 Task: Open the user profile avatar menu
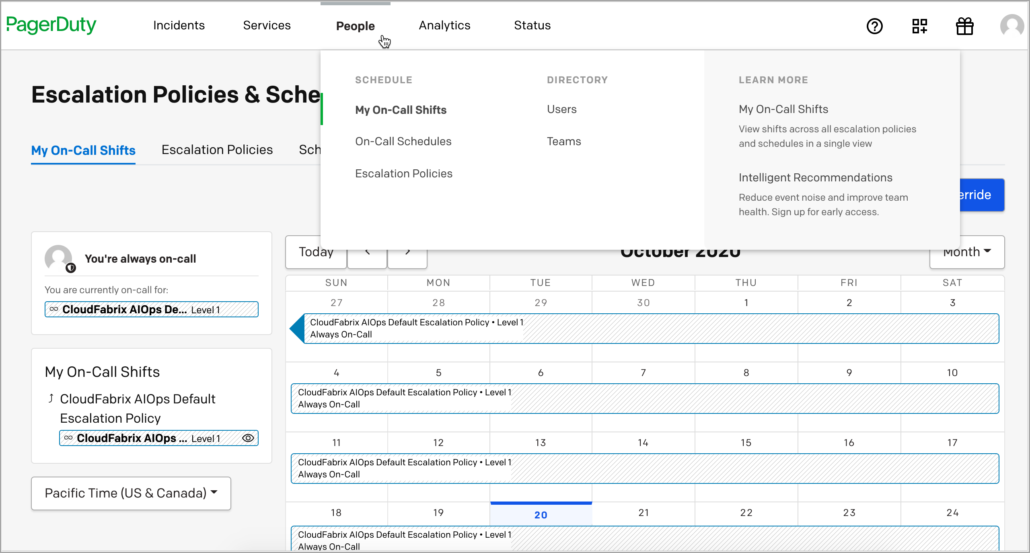(1012, 26)
